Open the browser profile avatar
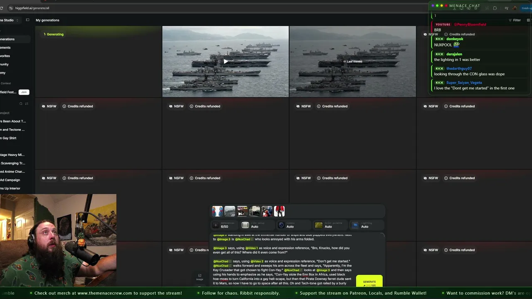This screenshot has width=532, height=299. (x=515, y=8)
